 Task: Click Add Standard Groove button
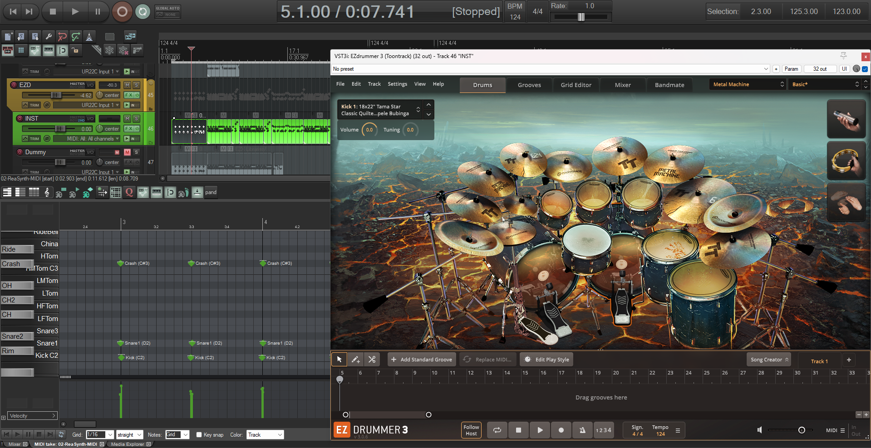422,360
